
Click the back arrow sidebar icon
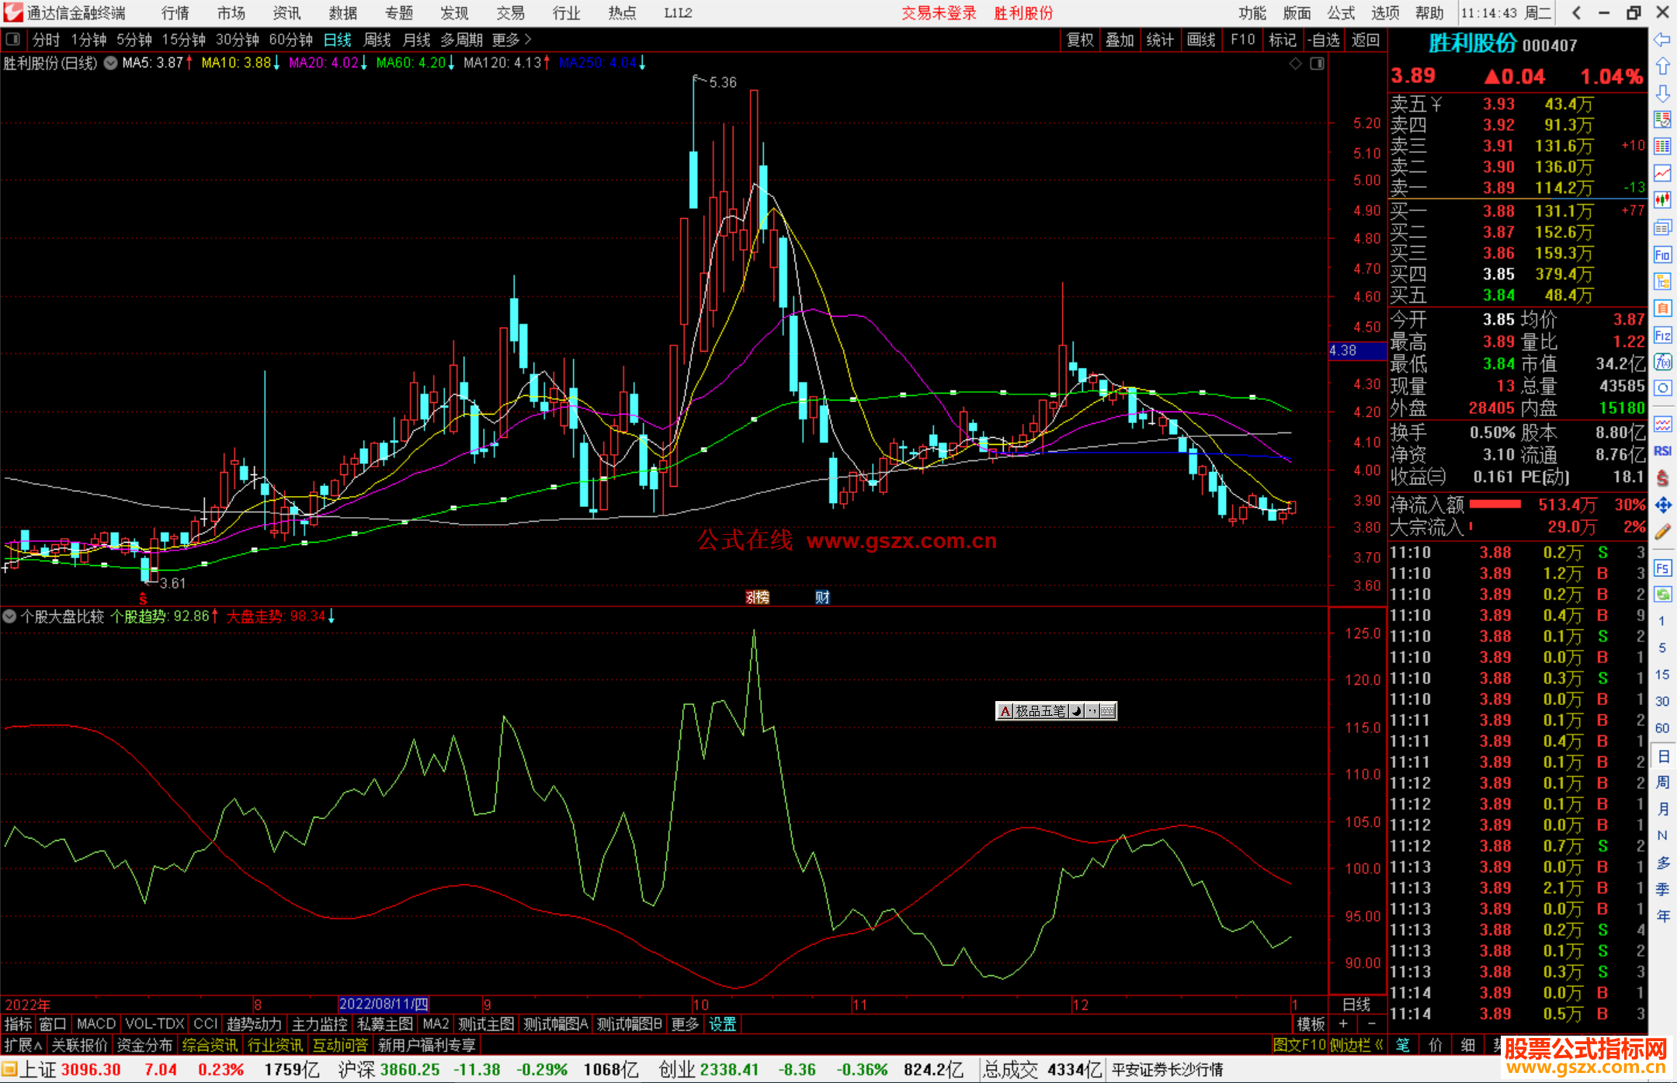[1662, 40]
